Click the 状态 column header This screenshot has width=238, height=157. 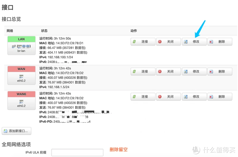(x=44, y=31)
